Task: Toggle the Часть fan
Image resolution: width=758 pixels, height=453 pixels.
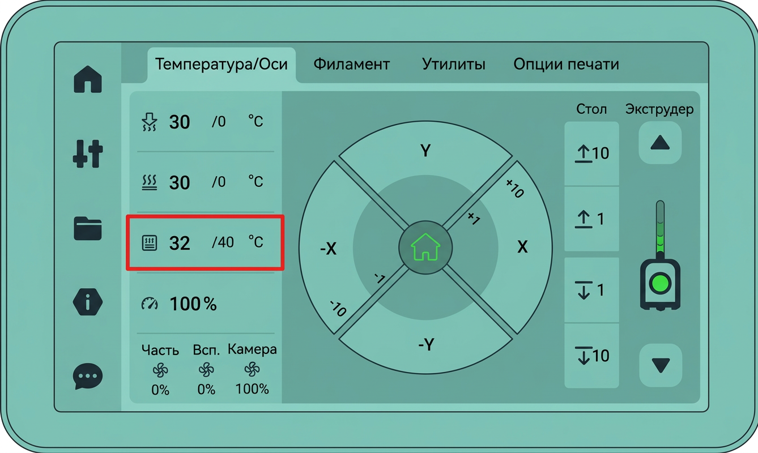Action: 160,370
